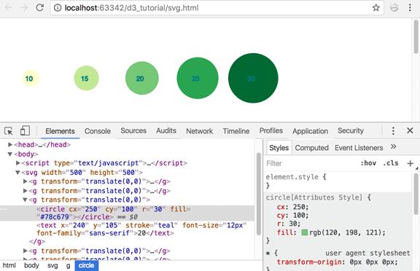420x271 pixels.
Task: Click the Styles pane scrollbar thumb
Action: [x=416, y=194]
